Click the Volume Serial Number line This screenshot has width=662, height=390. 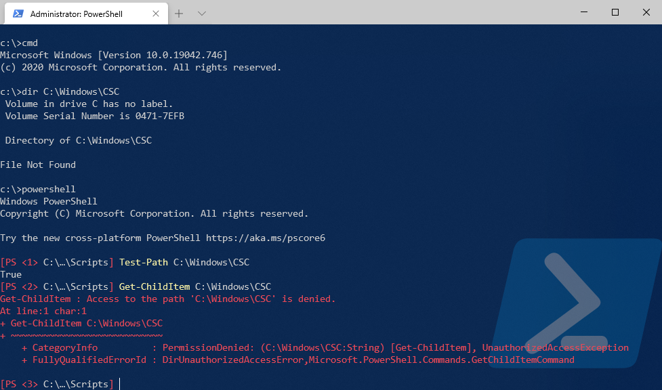point(95,116)
